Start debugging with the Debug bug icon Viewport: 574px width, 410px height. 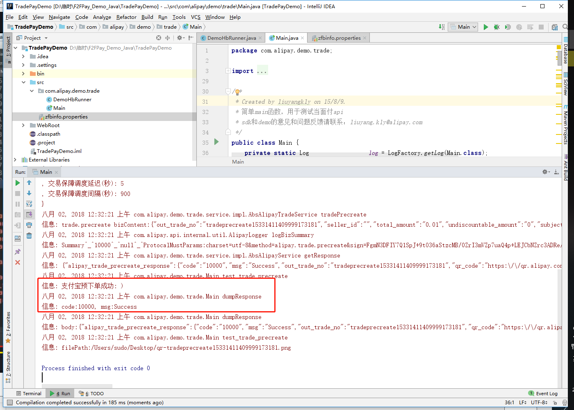(497, 27)
